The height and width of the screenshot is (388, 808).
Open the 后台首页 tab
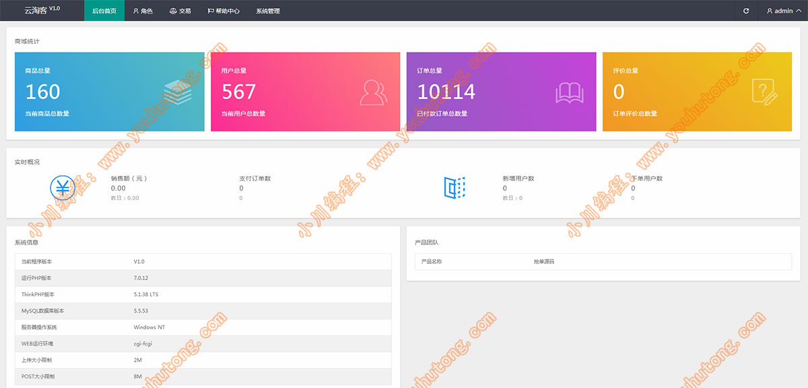coord(104,11)
